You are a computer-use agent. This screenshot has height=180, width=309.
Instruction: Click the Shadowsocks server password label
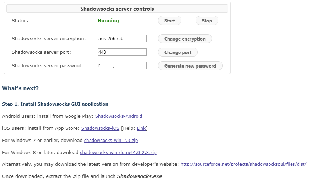click(x=47, y=66)
